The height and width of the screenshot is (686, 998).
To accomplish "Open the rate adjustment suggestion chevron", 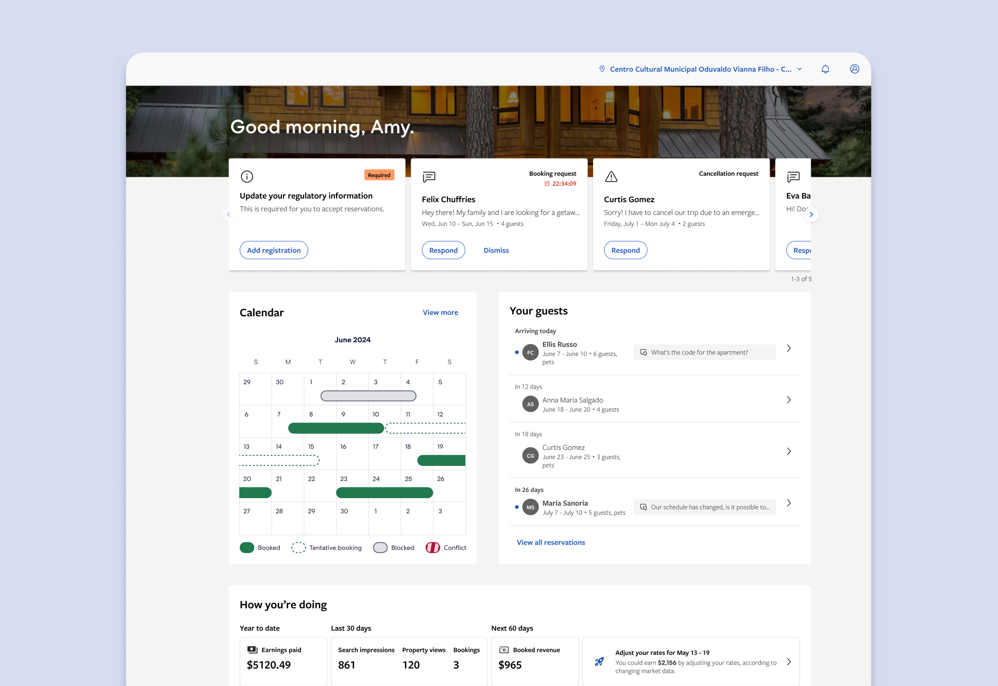I will [x=789, y=662].
